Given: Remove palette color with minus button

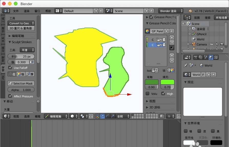Looking at the screenshot, I should tap(172, 42).
